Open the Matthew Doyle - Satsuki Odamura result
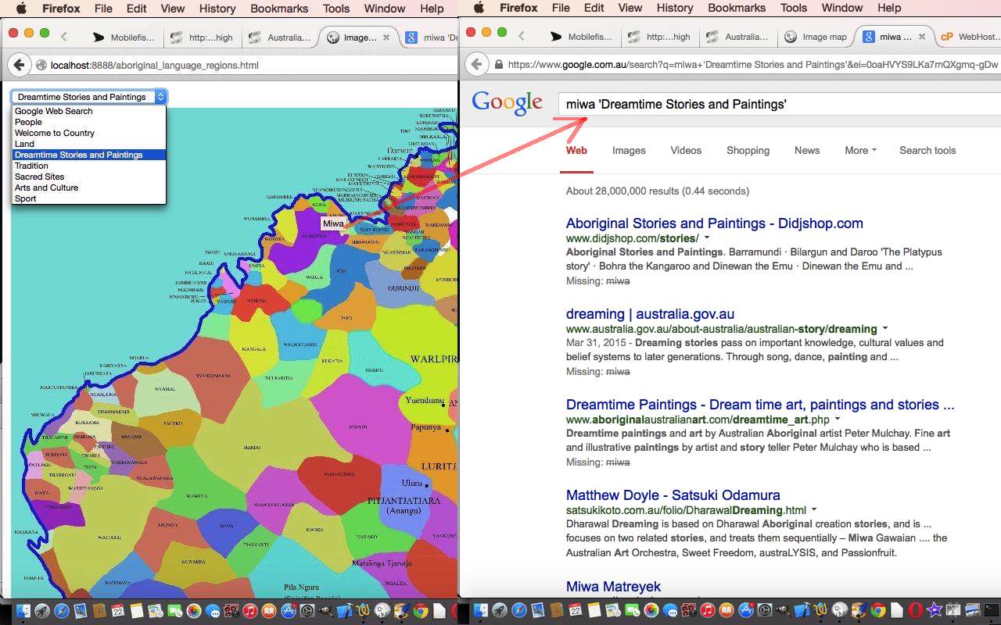The height and width of the screenshot is (625, 1001). (x=673, y=495)
